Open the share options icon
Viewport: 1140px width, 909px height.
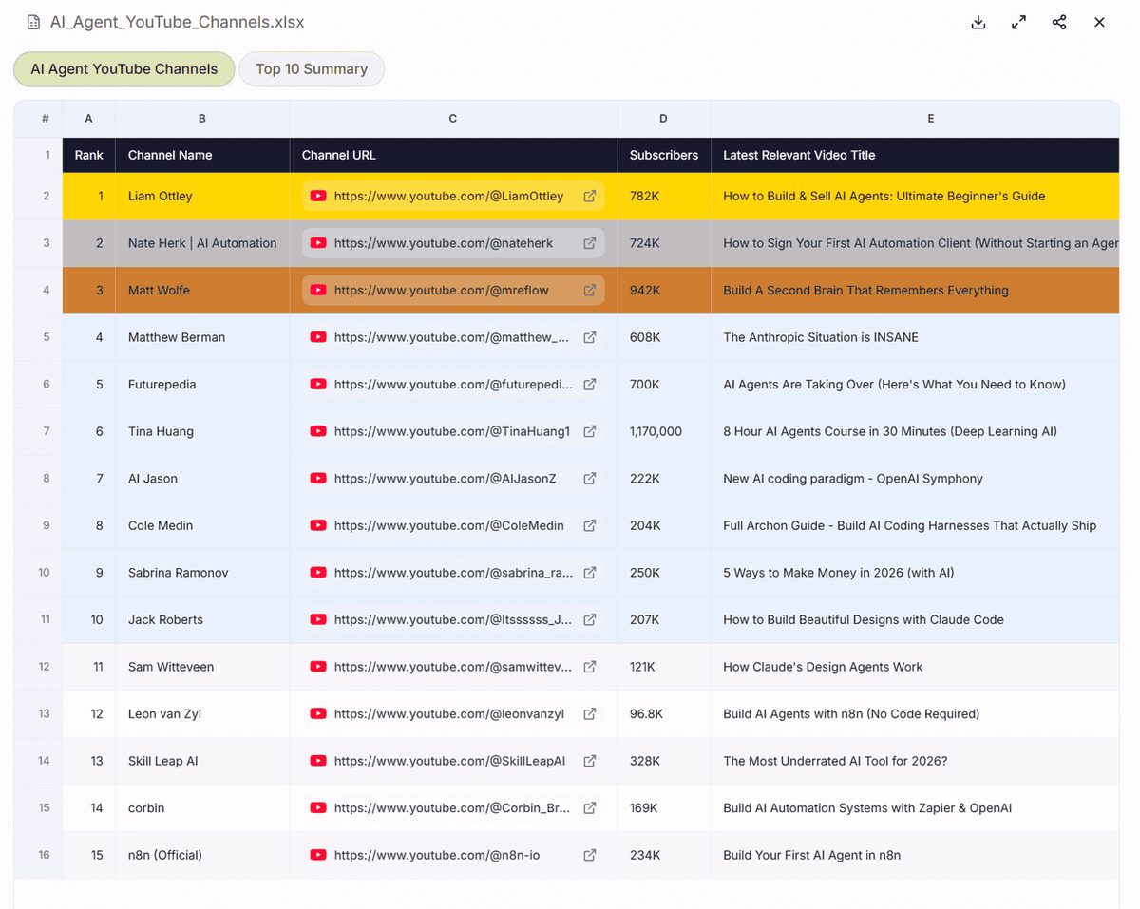coord(1059,22)
